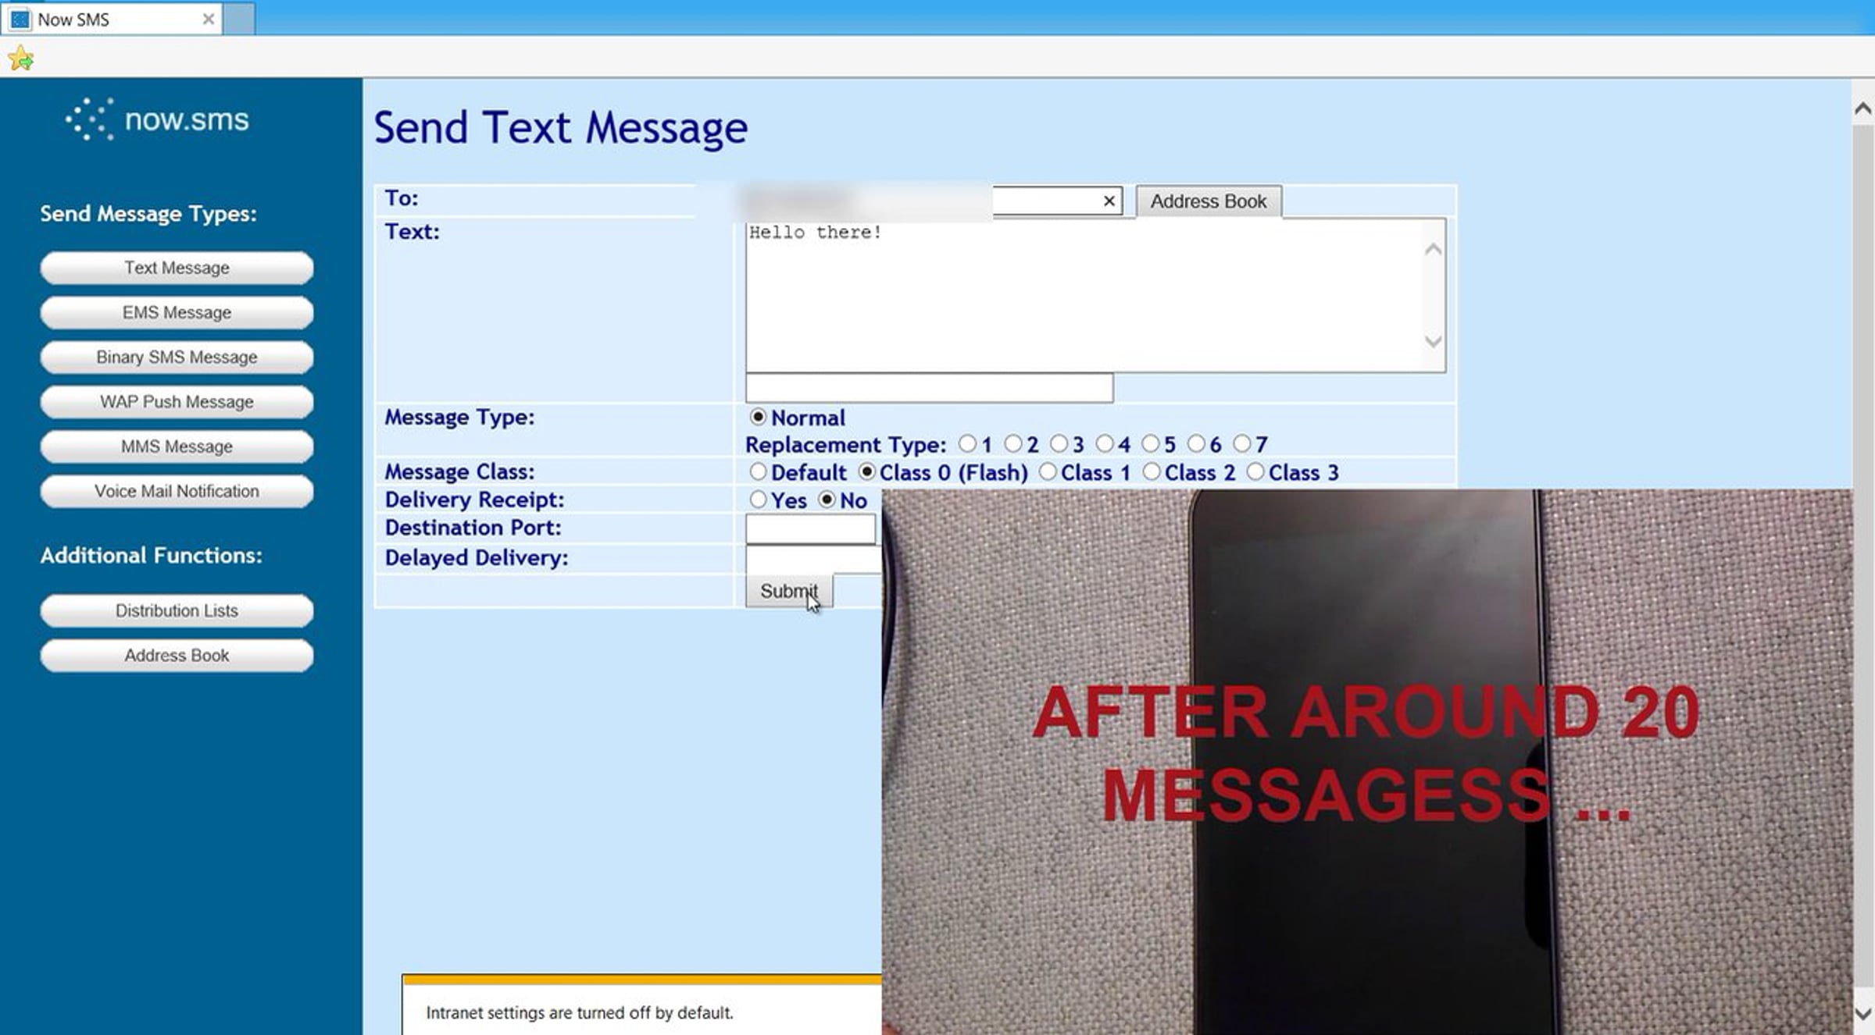The width and height of the screenshot is (1875, 1035).
Task: Select Class 1 message class
Action: pyautogui.click(x=1048, y=471)
